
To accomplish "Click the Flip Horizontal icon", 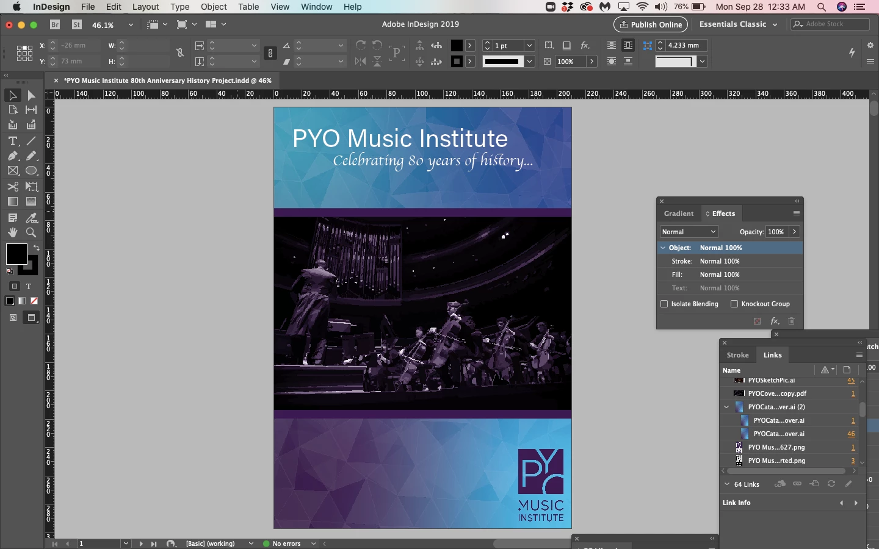I will pos(361,61).
